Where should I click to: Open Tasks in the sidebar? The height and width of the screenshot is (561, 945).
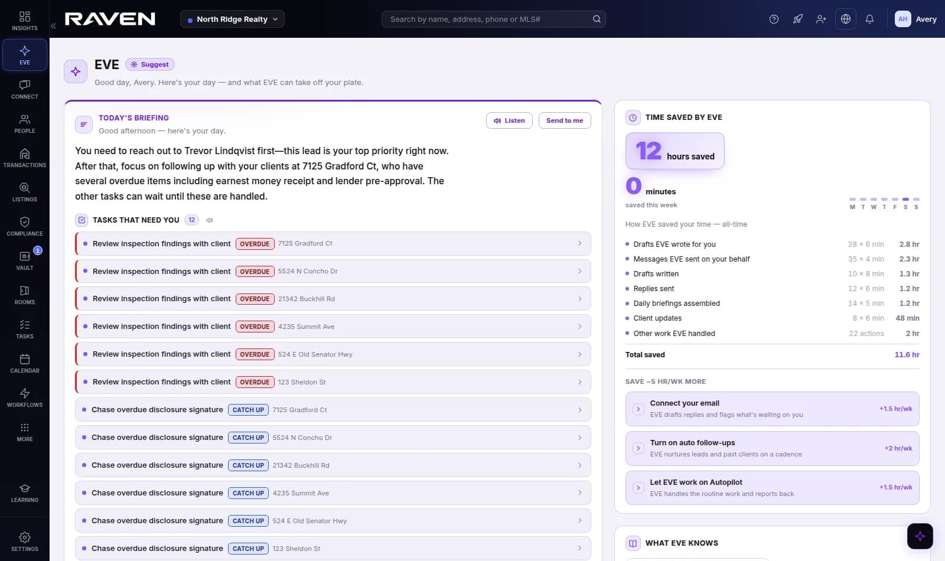pyautogui.click(x=25, y=329)
